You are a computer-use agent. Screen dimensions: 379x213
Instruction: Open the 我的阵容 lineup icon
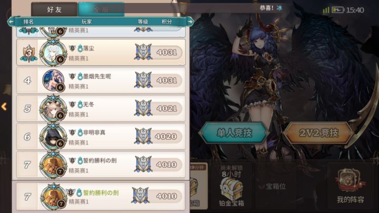coord(350,186)
